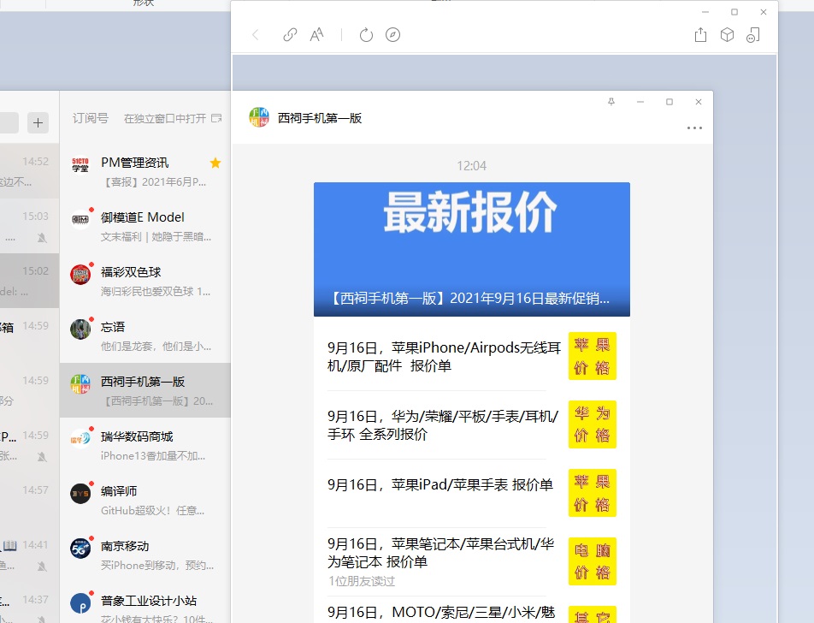This screenshot has height=623, width=814.
Task: Click 电脑价格 yellow thumbnail
Action: [593, 561]
